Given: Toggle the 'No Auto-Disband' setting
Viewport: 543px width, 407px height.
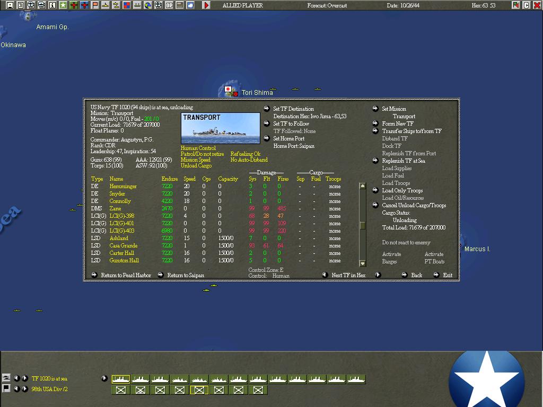Looking at the screenshot, I should pyautogui.click(x=249, y=160).
